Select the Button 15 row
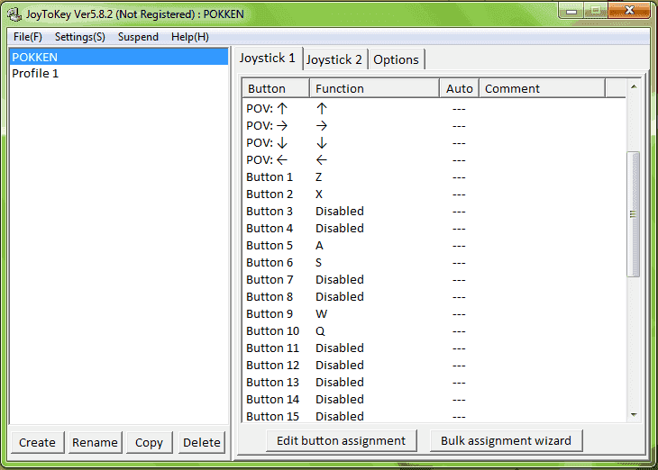The image size is (658, 470). point(434,416)
